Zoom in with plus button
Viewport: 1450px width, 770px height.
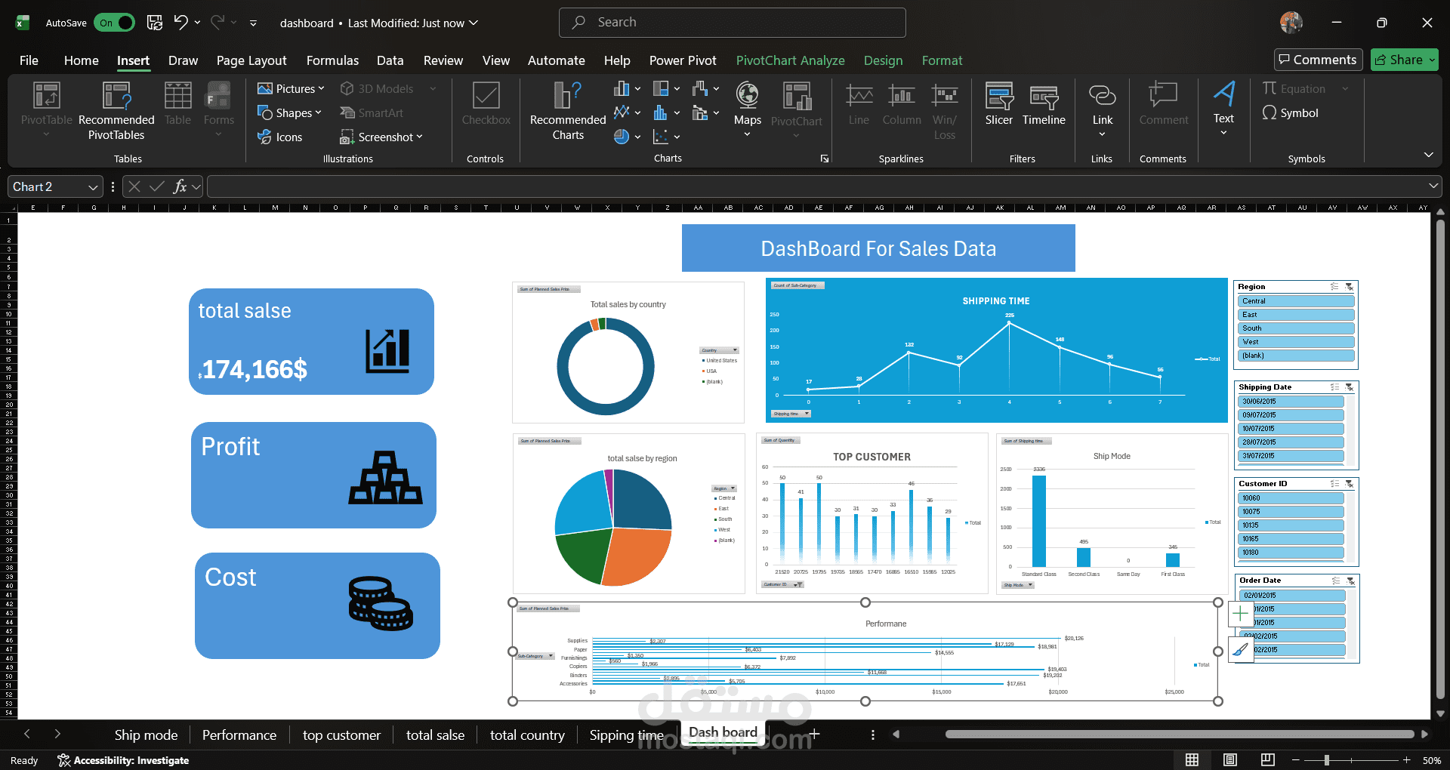click(x=1406, y=760)
